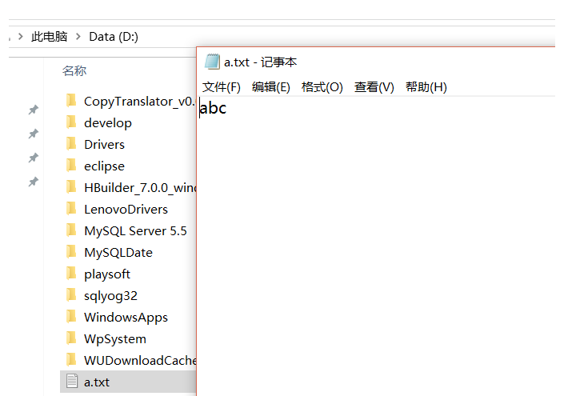Click the MySQLDate folder icon
The height and width of the screenshot is (396, 572).
pos(71,252)
